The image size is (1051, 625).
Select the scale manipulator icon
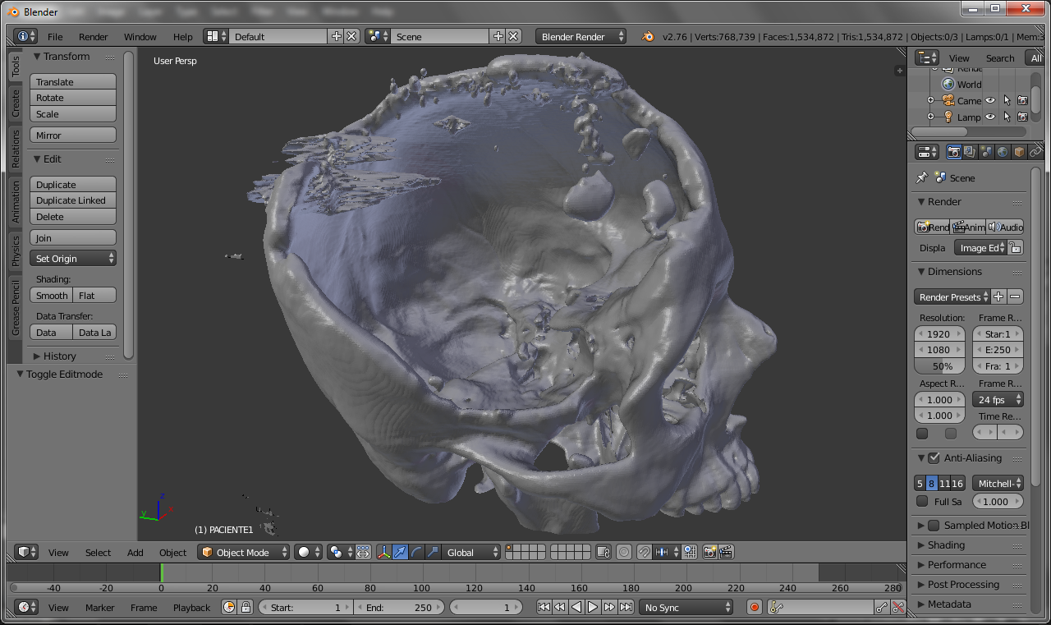[x=433, y=553]
